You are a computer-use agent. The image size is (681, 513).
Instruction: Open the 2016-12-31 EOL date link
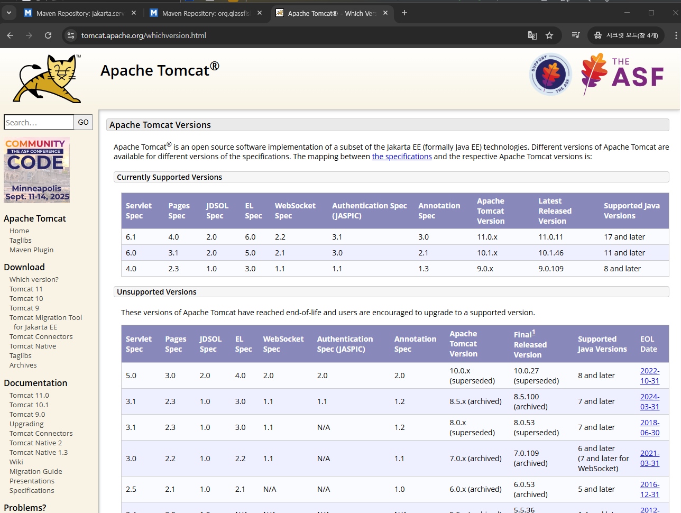(x=650, y=489)
